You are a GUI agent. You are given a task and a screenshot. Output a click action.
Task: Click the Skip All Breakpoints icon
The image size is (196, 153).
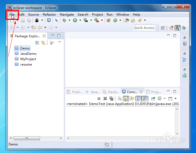tap(56, 20)
